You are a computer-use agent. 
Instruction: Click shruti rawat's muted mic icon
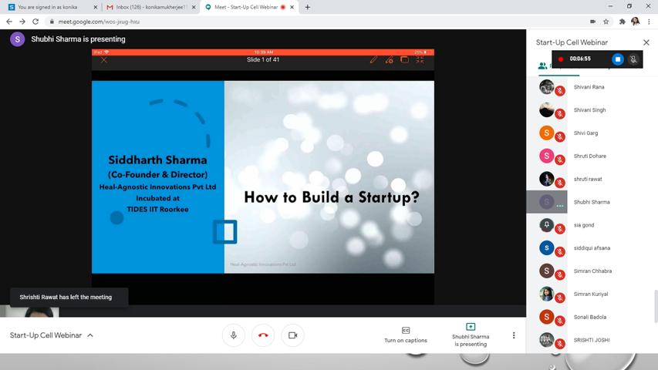pyautogui.click(x=560, y=183)
